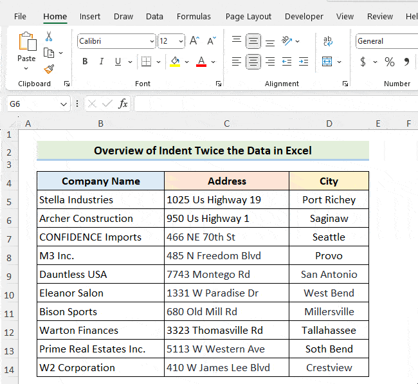
Task: Switch to the Insert tab
Action: tap(90, 17)
